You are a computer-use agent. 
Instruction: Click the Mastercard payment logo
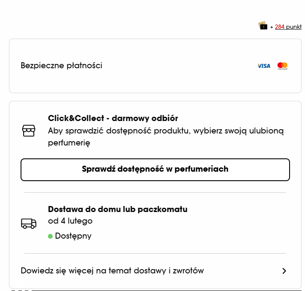(282, 66)
